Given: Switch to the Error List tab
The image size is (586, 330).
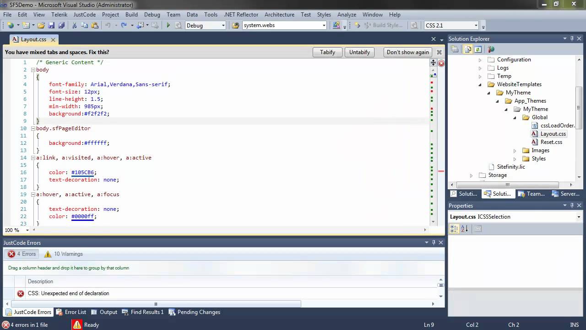Looking at the screenshot, I should pyautogui.click(x=71, y=312).
